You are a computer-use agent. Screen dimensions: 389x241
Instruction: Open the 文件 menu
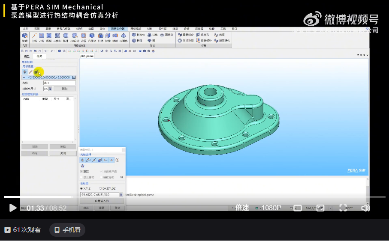point(26,29)
